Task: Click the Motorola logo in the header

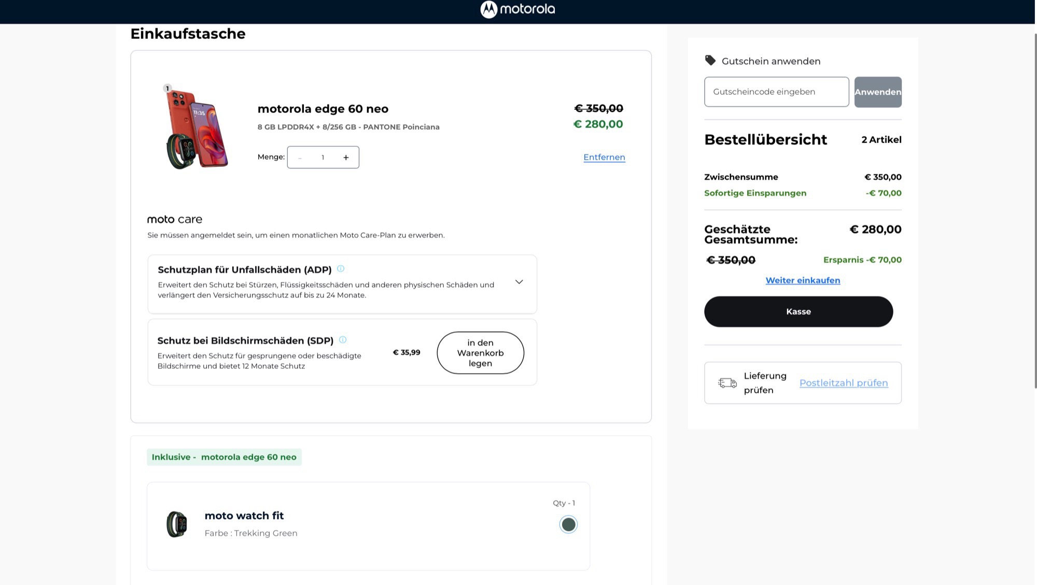Action: [517, 9]
